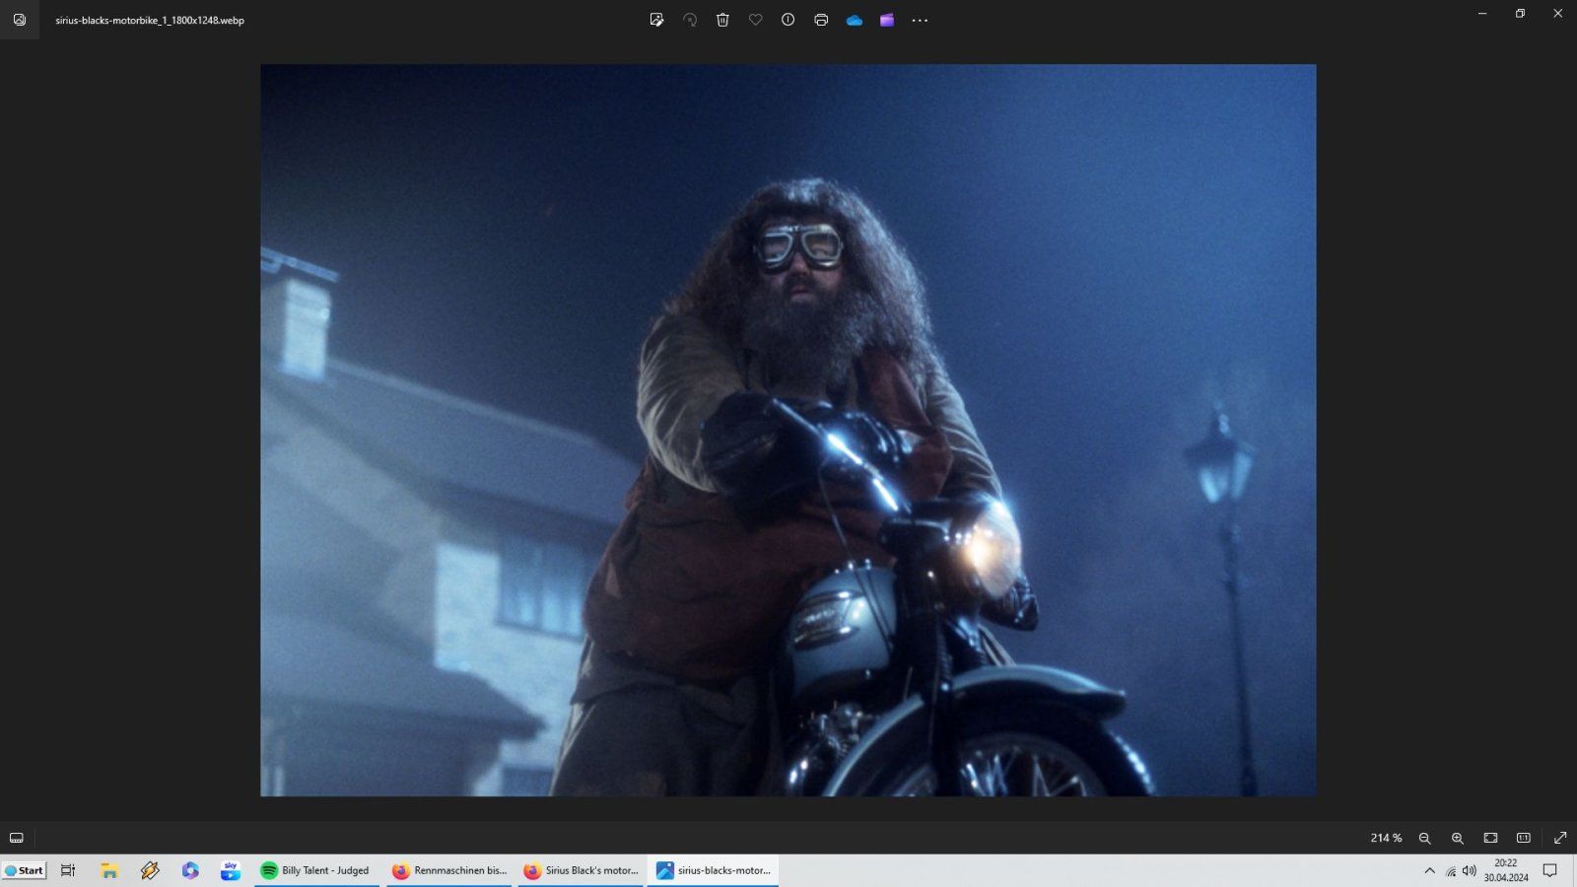Open the Edit image tool
1577x887 pixels.
(x=656, y=20)
